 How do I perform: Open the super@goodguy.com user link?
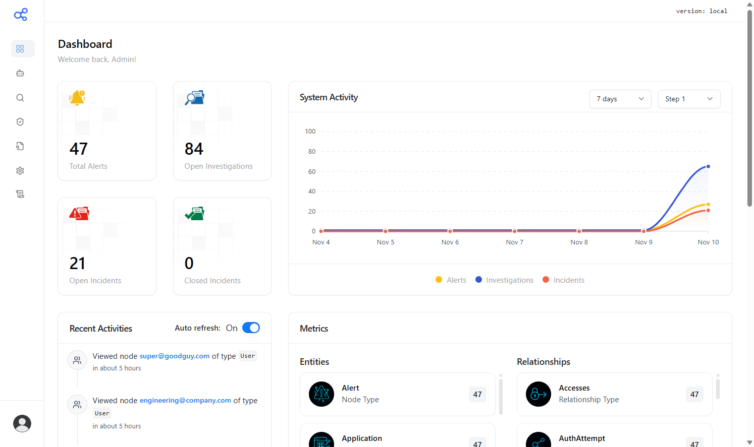coord(175,356)
